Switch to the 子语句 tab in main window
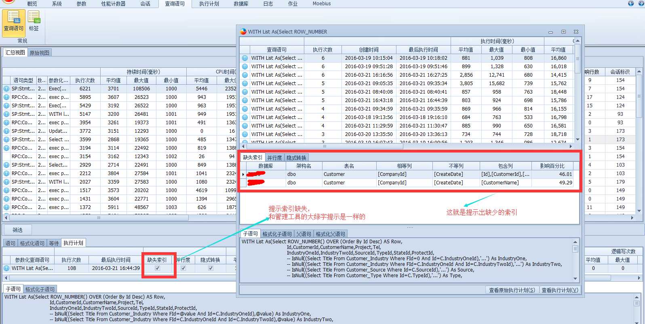The height and width of the screenshot is (324, 645). [x=13, y=289]
